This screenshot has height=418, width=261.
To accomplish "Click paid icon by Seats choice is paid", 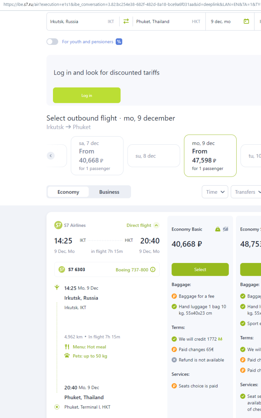I will [x=174, y=386].
